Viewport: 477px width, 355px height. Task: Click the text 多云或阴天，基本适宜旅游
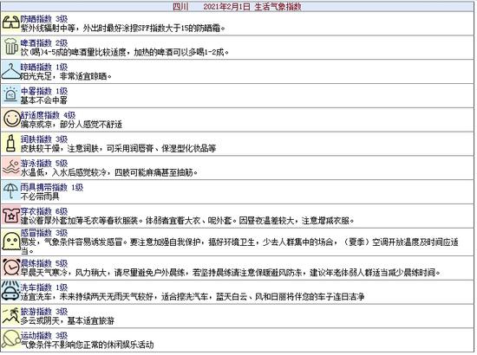point(68,320)
